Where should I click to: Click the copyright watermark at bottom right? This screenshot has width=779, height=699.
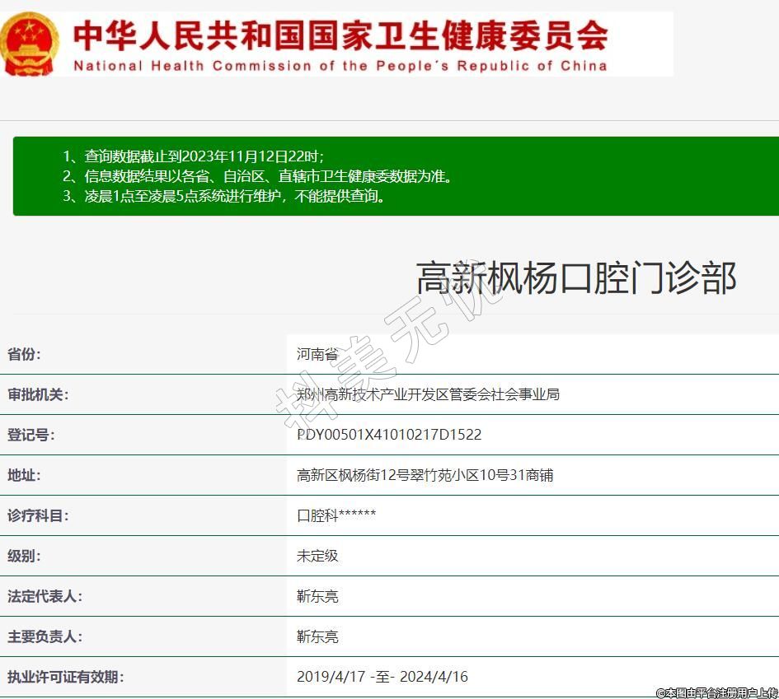[716, 692]
